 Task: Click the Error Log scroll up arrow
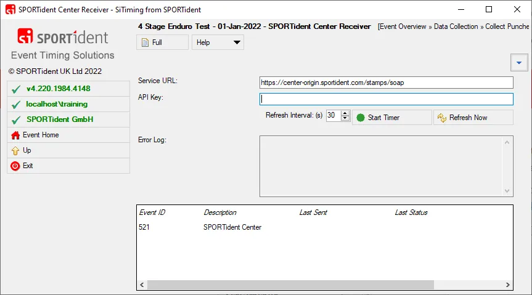(507, 142)
